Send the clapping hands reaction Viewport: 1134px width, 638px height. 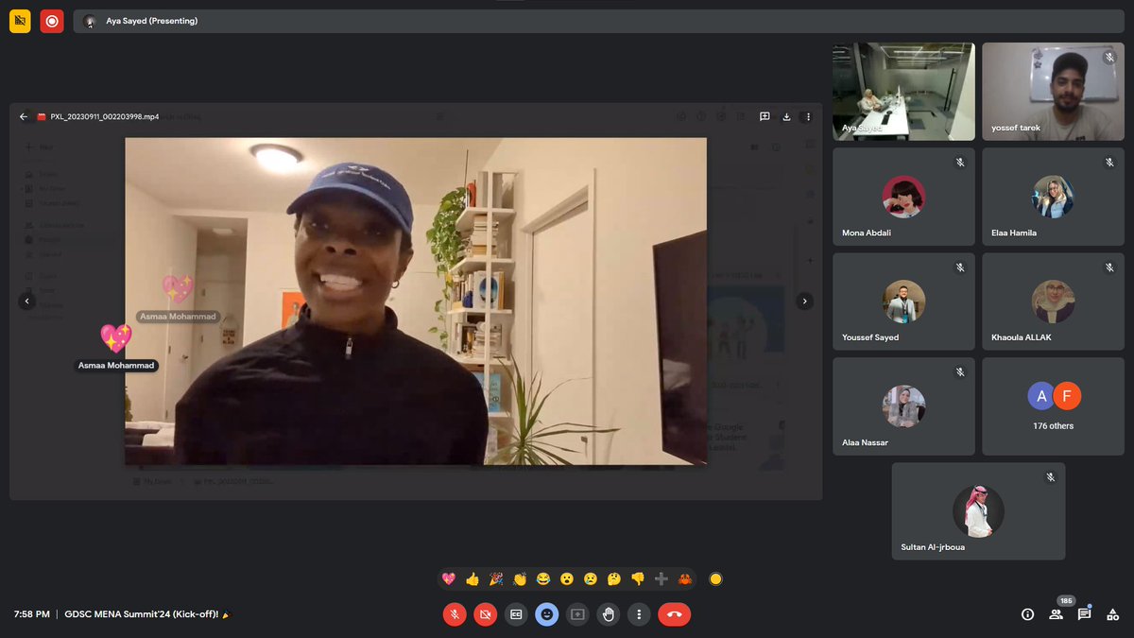tap(520, 579)
